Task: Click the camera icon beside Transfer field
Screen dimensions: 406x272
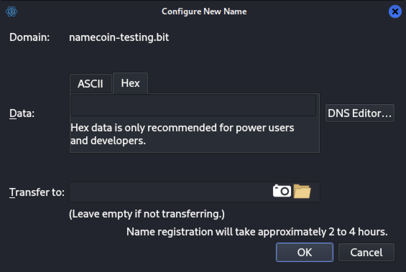Action: pos(282,191)
